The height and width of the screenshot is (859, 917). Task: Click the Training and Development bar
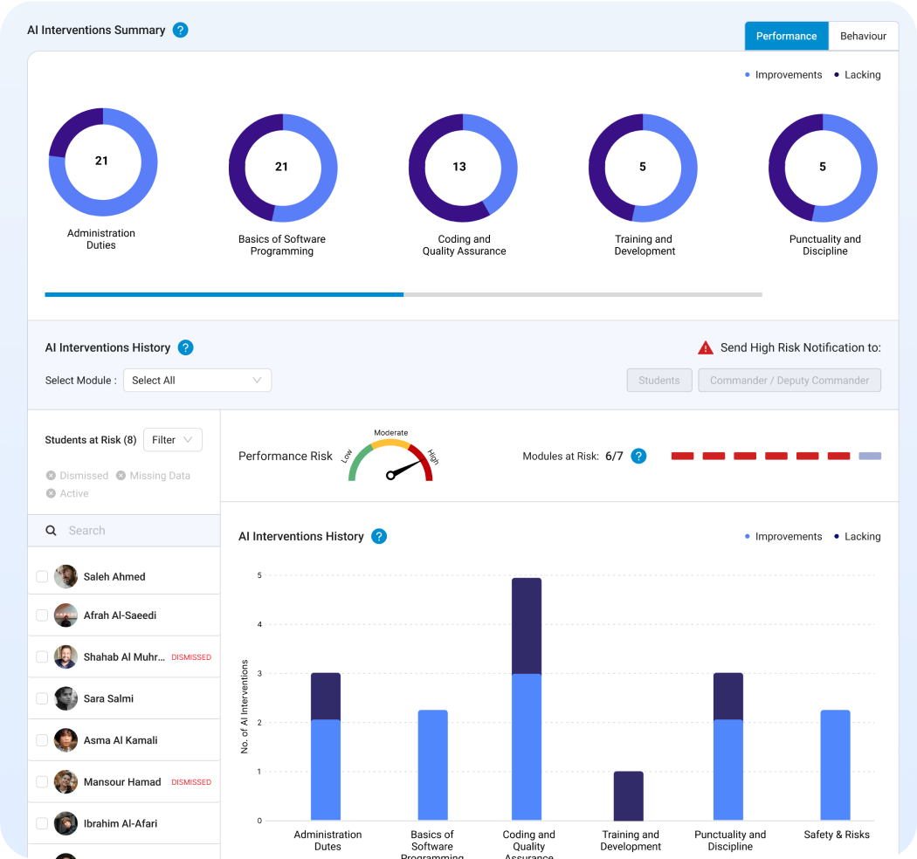point(629,796)
